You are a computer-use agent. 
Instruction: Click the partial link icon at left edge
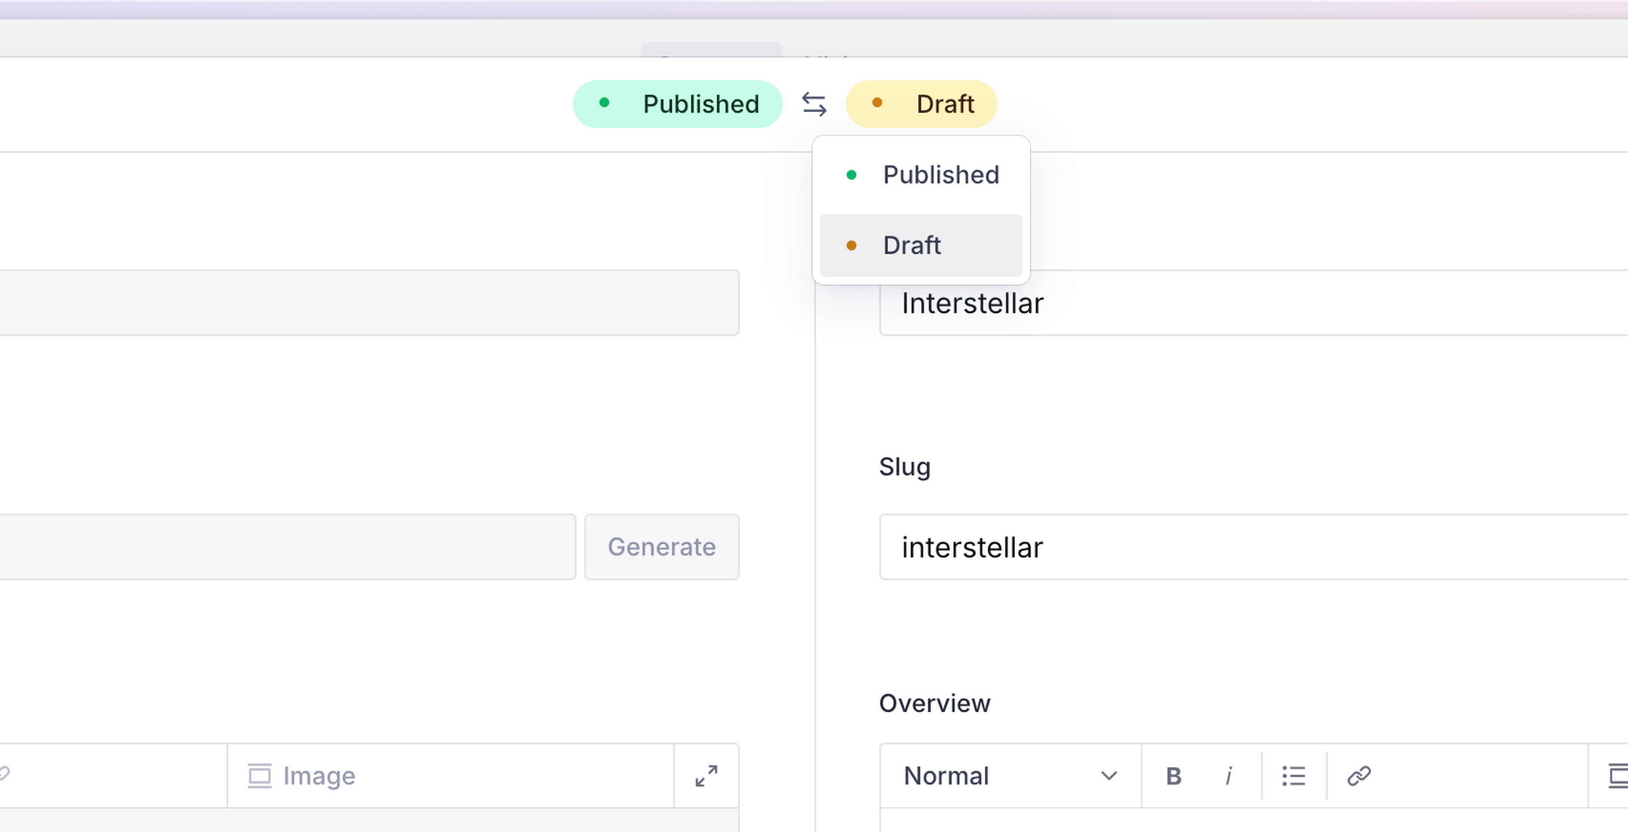click(4, 773)
